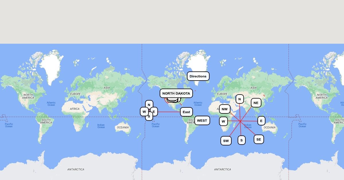Screen dimensions: 344x180
Task: Click the E marker in the Pacific cluster
Action: tap(154, 112)
